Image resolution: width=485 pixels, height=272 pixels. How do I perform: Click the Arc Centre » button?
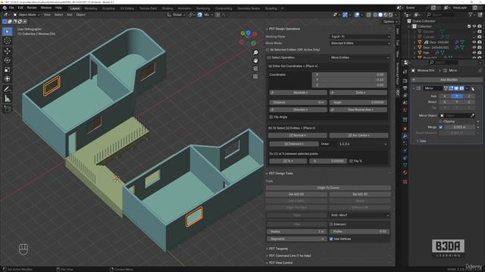(x=358, y=135)
